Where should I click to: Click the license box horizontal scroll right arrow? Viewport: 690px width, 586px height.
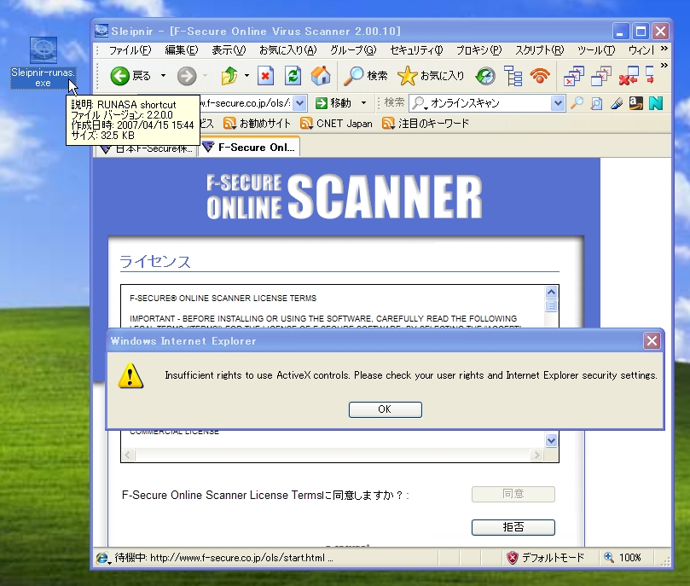tap(536, 455)
